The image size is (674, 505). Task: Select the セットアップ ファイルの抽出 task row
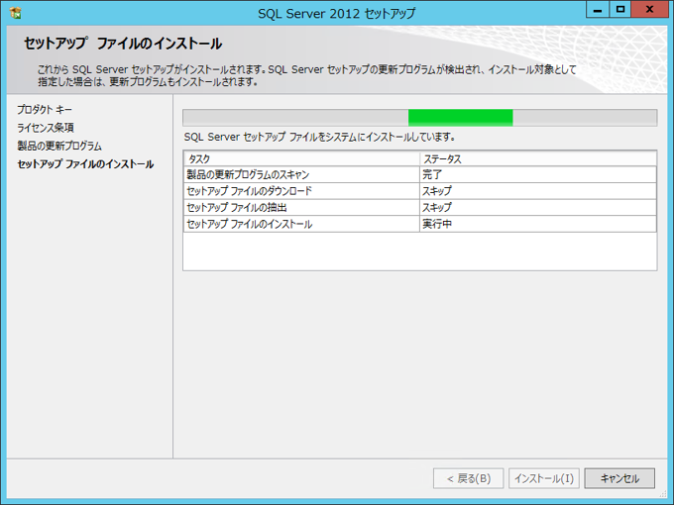point(419,207)
